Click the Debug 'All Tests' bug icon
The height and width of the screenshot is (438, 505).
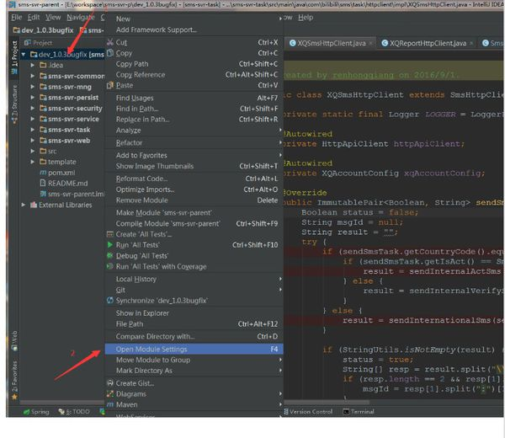tap(109, 256)
